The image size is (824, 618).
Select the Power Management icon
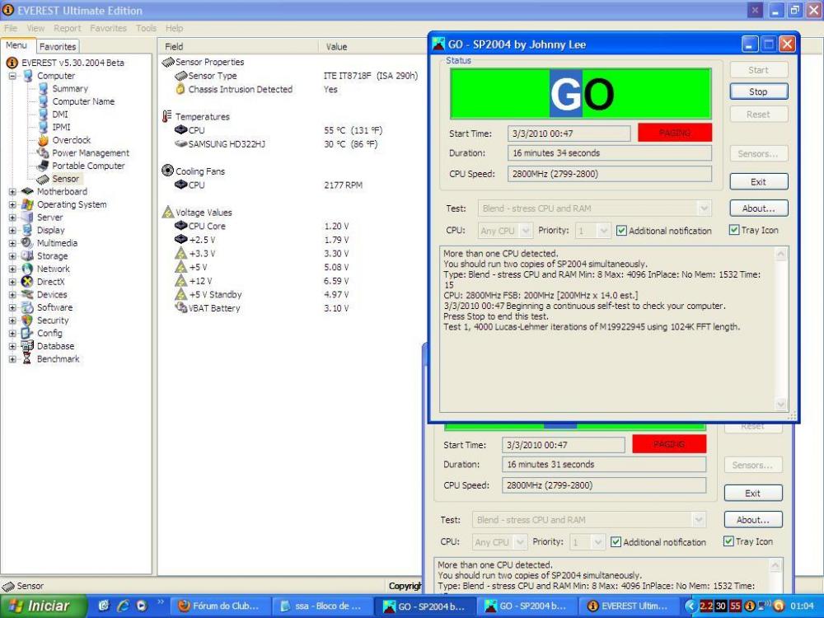44,153
